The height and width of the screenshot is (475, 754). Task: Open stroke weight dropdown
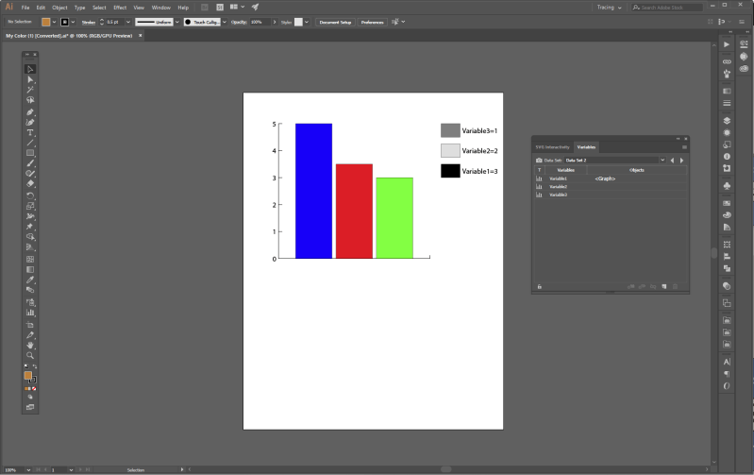[x=128, y=22]
